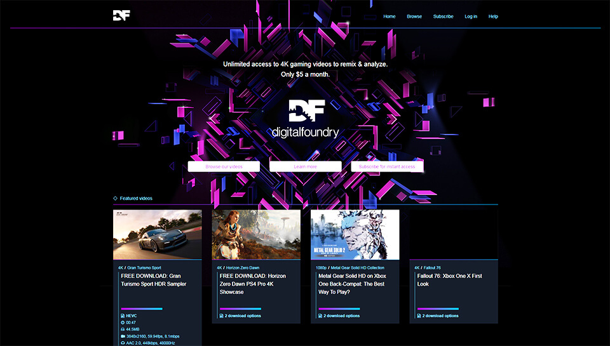Click the '44.5MB' file size text
Image resolution: width=610 pixels, height=346 pixels.
click(x=133, y=329)
